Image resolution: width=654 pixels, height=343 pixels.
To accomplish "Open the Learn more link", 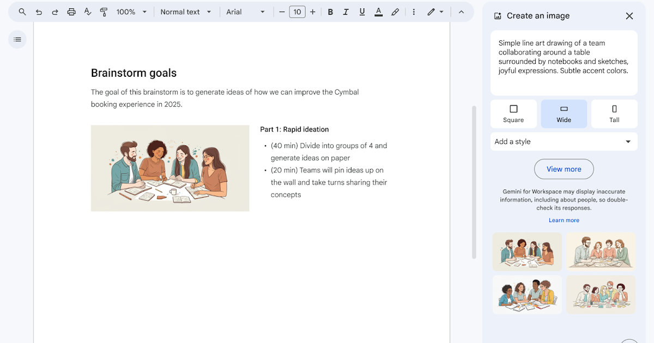I will [564, 220].
